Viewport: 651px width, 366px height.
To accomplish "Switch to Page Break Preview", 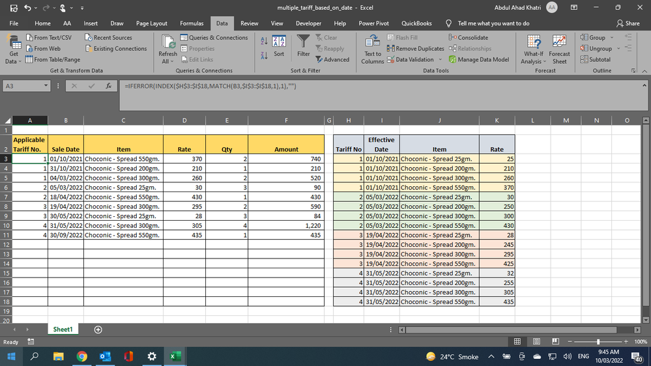I will pos(555,341).
